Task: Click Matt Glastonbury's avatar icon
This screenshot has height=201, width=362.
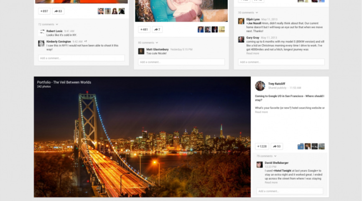Action: coord(141,51)
